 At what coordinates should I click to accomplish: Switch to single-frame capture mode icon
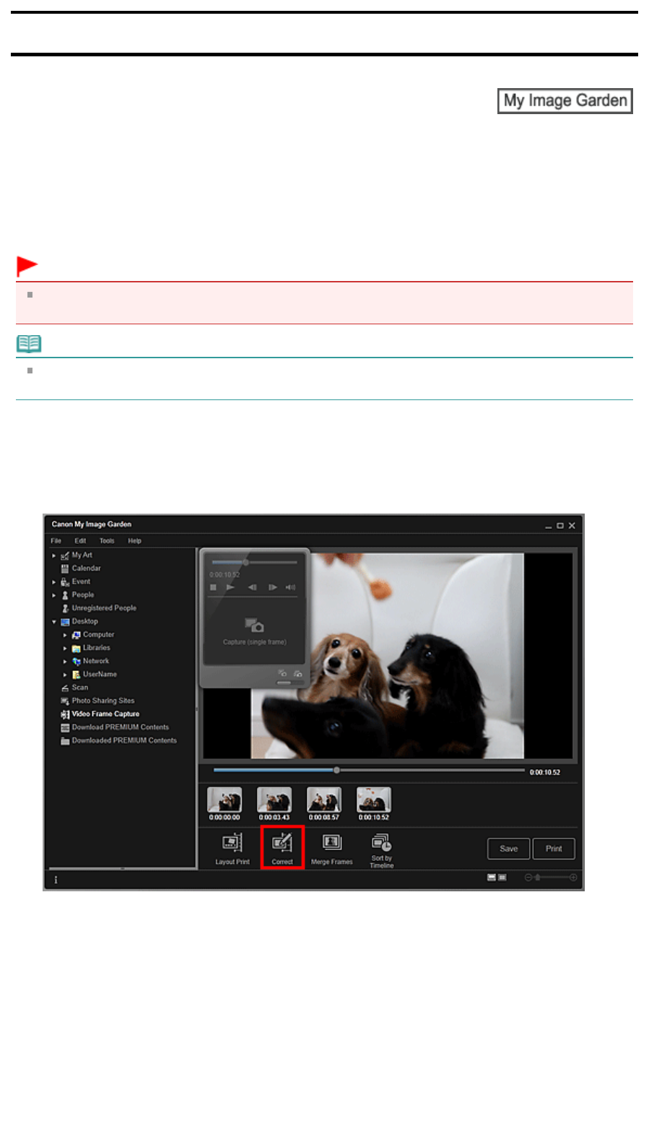[x=282, y=673]
